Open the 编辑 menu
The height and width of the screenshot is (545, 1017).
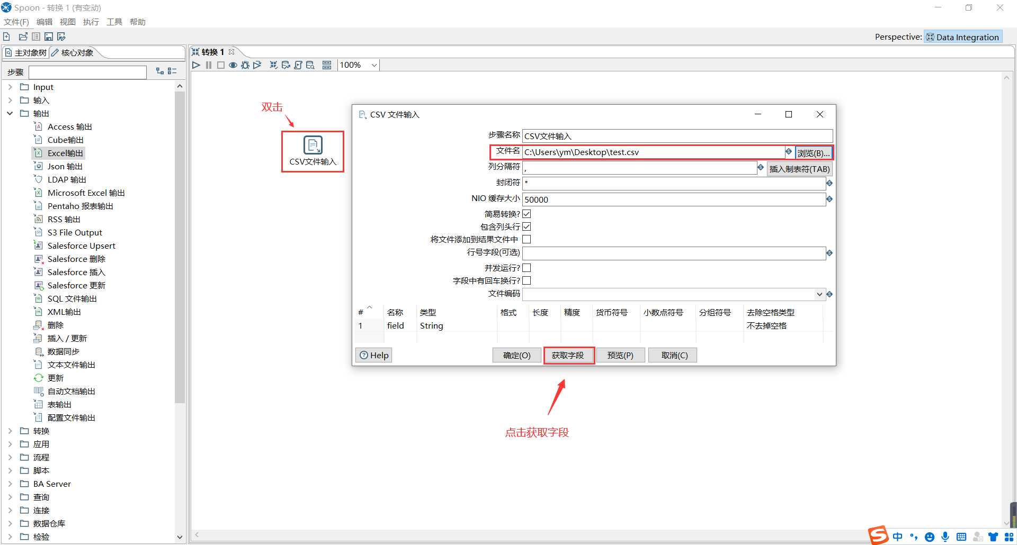44,22
